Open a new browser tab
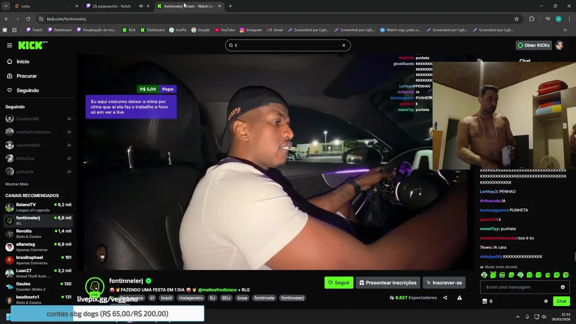Image resolution: width=576 pixels, height=324 pixels. tap(230, 6)
